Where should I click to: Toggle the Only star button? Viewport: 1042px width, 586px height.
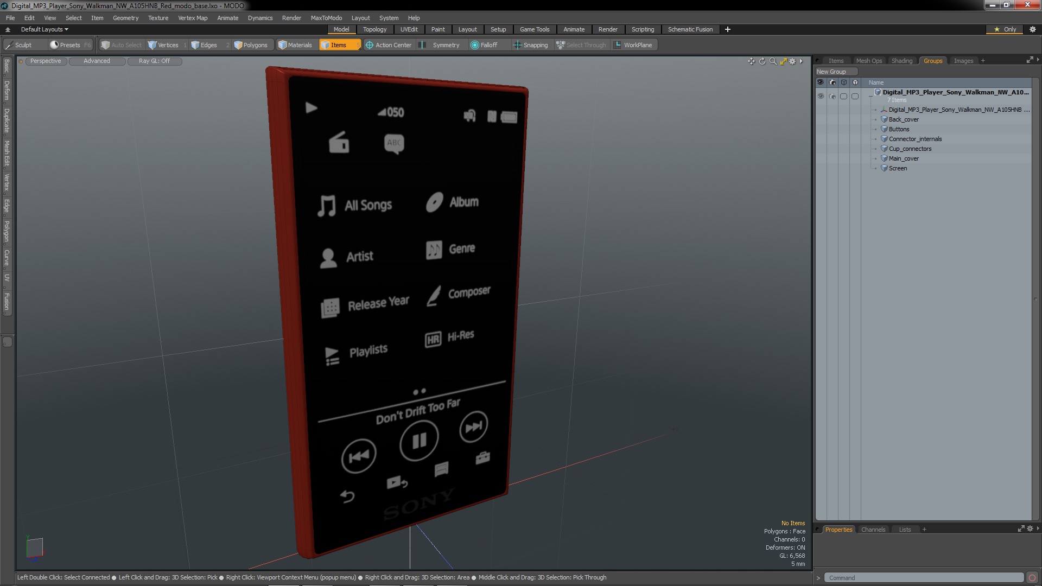[1005, 29]
